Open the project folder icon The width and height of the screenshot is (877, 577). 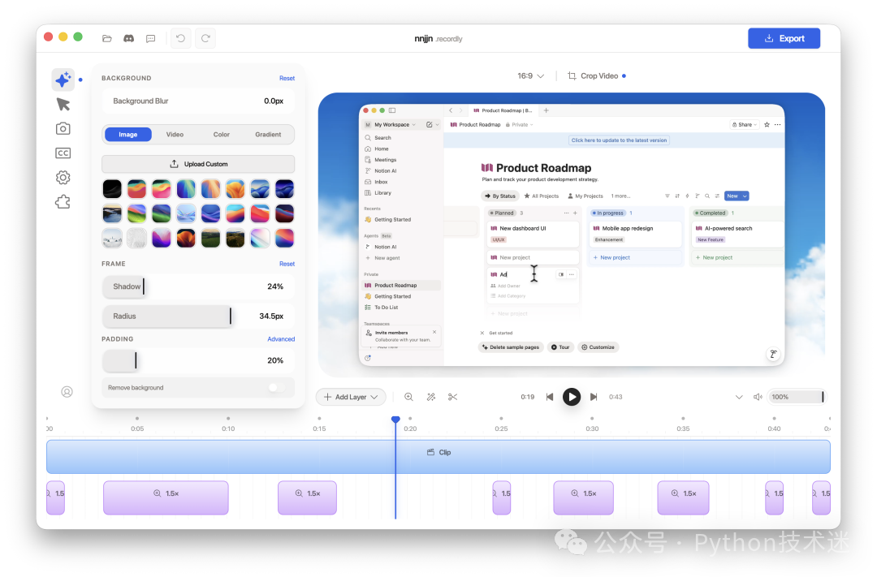(107, 39)
